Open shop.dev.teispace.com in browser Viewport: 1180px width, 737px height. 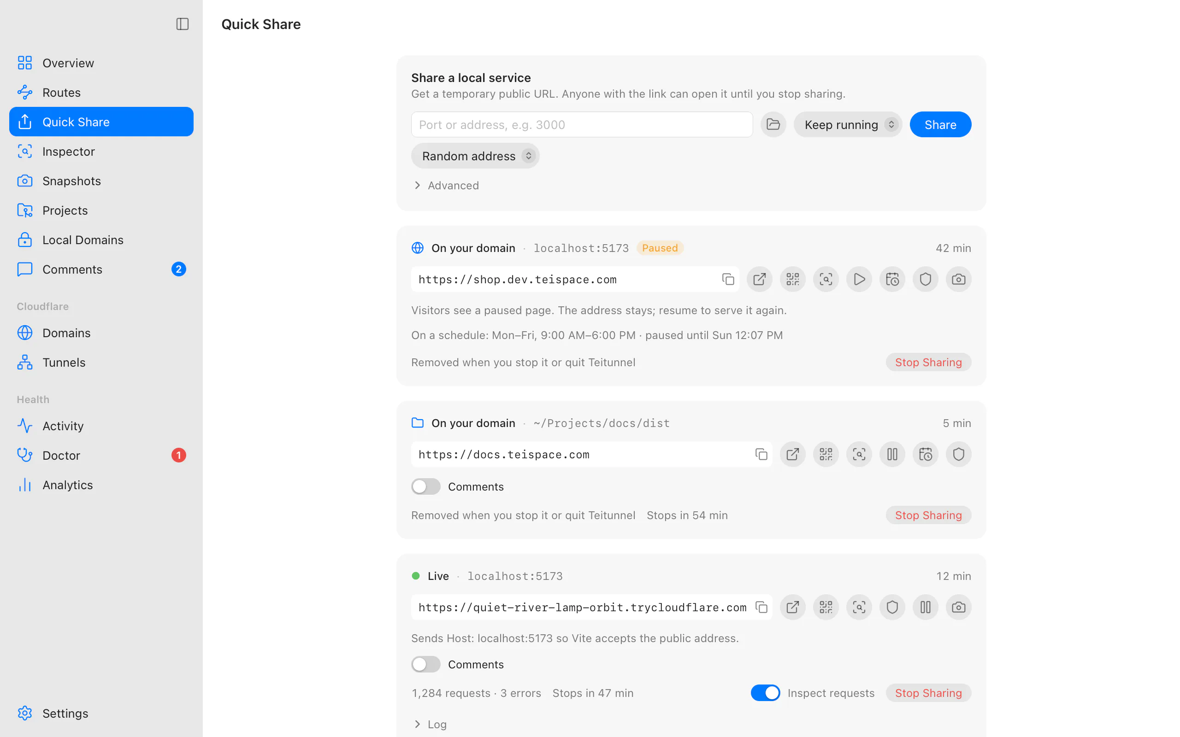pos(759,279)
